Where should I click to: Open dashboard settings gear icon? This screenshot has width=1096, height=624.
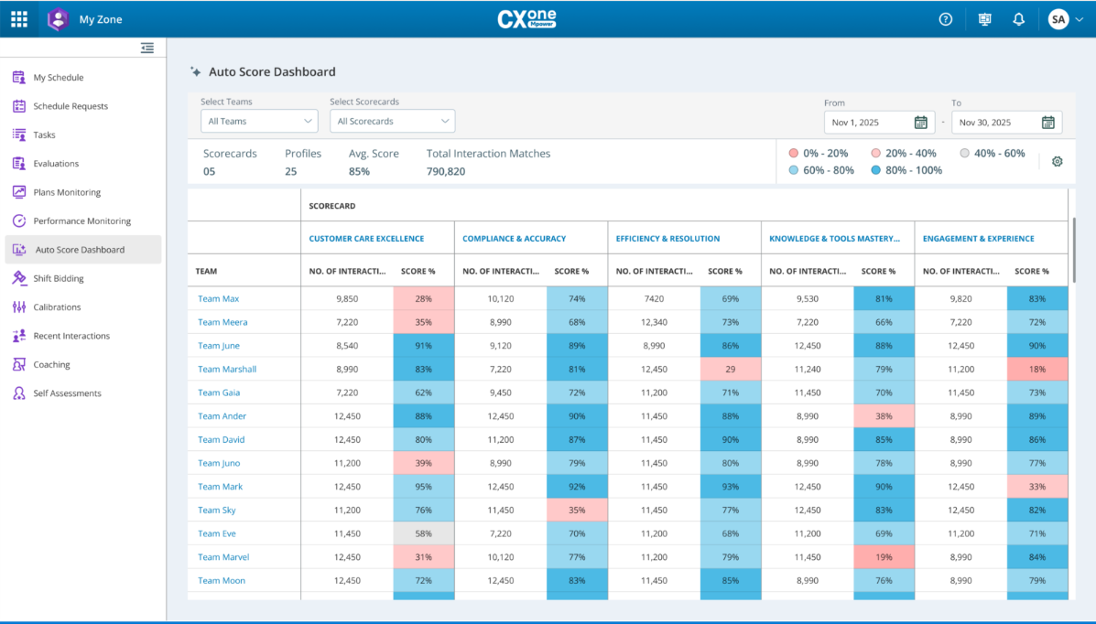point(1057,162)
